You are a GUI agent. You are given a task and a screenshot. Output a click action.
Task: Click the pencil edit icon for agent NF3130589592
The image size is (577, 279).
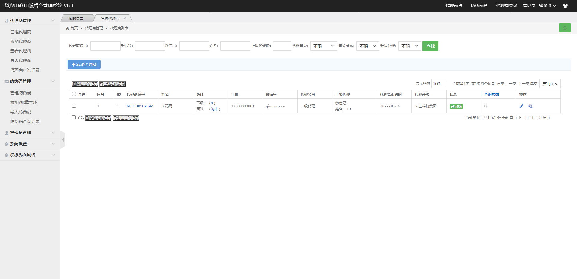pos(521,106)
